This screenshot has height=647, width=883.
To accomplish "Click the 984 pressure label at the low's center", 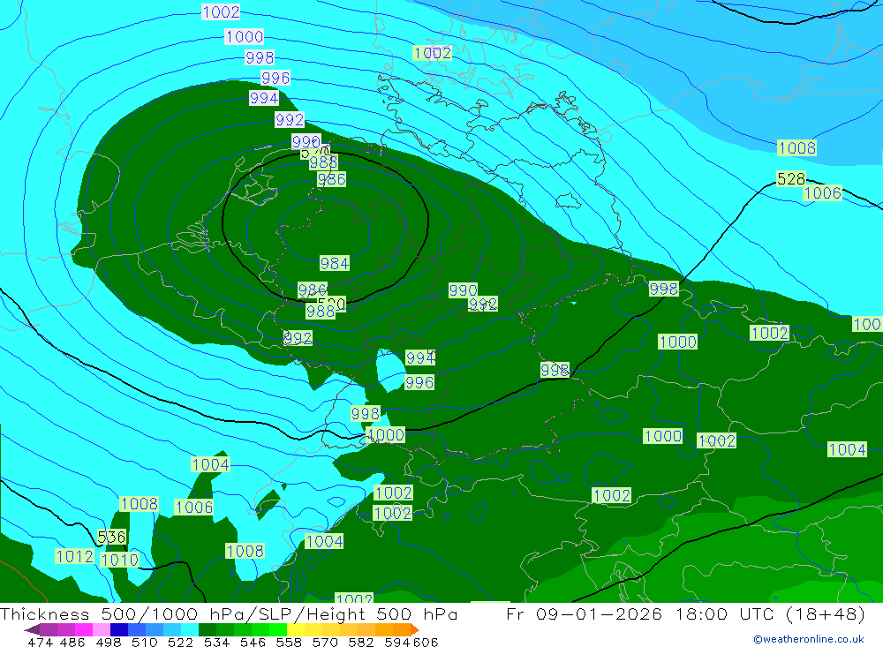I will pyautogui.click(x=335, y=263).
